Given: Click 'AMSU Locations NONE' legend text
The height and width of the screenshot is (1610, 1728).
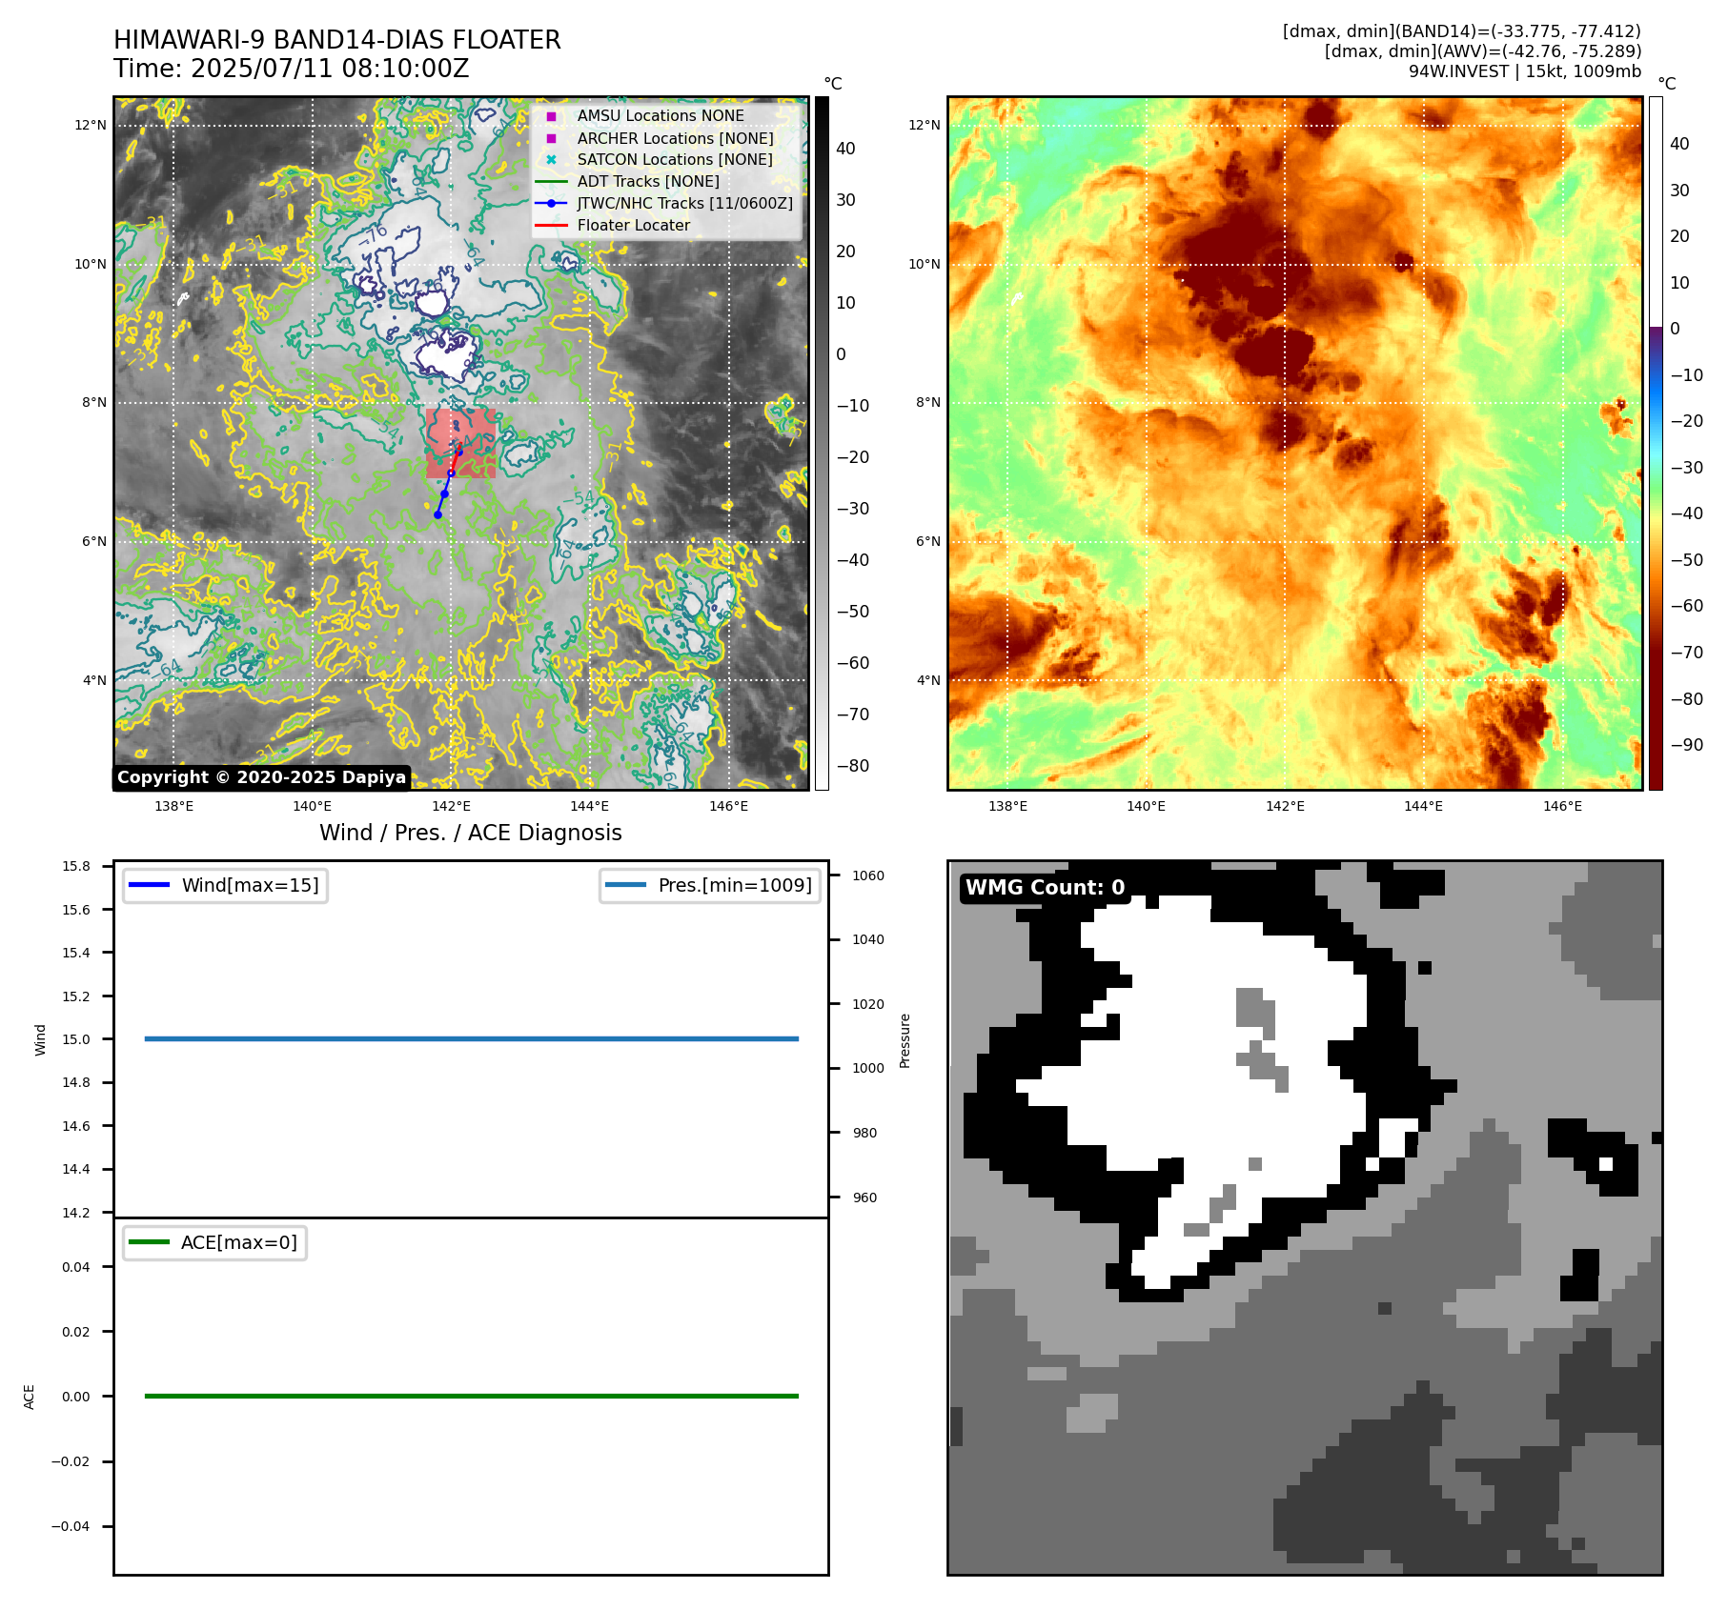Looking at the screenshot, I should coord(661,116).
